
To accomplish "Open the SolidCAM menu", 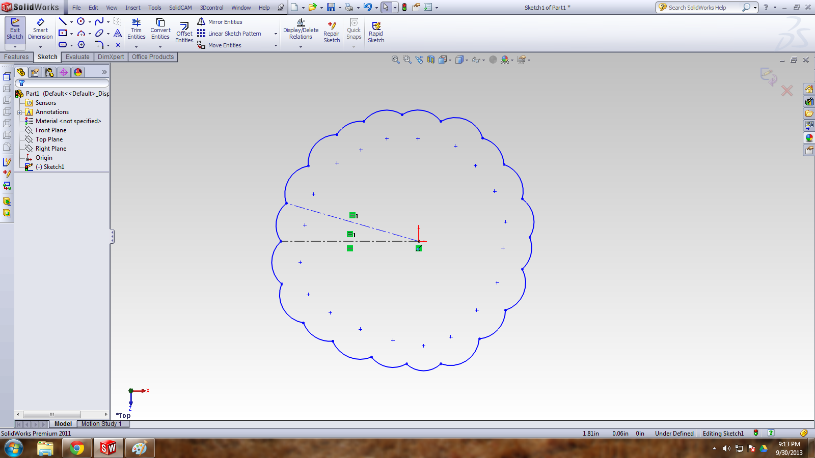I will click(180, 8).
